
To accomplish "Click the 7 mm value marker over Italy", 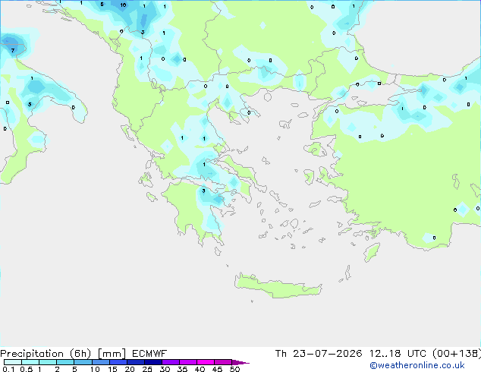I will coord(13,50).
